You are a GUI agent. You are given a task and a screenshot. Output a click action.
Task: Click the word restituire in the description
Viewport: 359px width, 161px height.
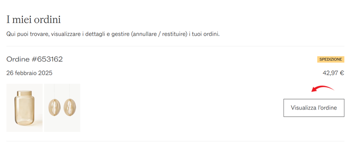(174, 34)
